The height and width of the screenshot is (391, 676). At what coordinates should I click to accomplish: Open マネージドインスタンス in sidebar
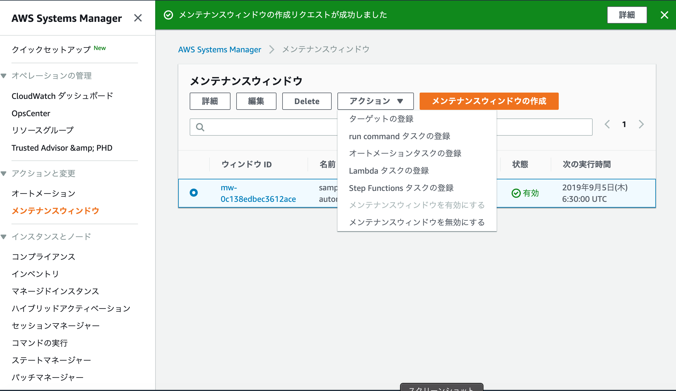55,291
